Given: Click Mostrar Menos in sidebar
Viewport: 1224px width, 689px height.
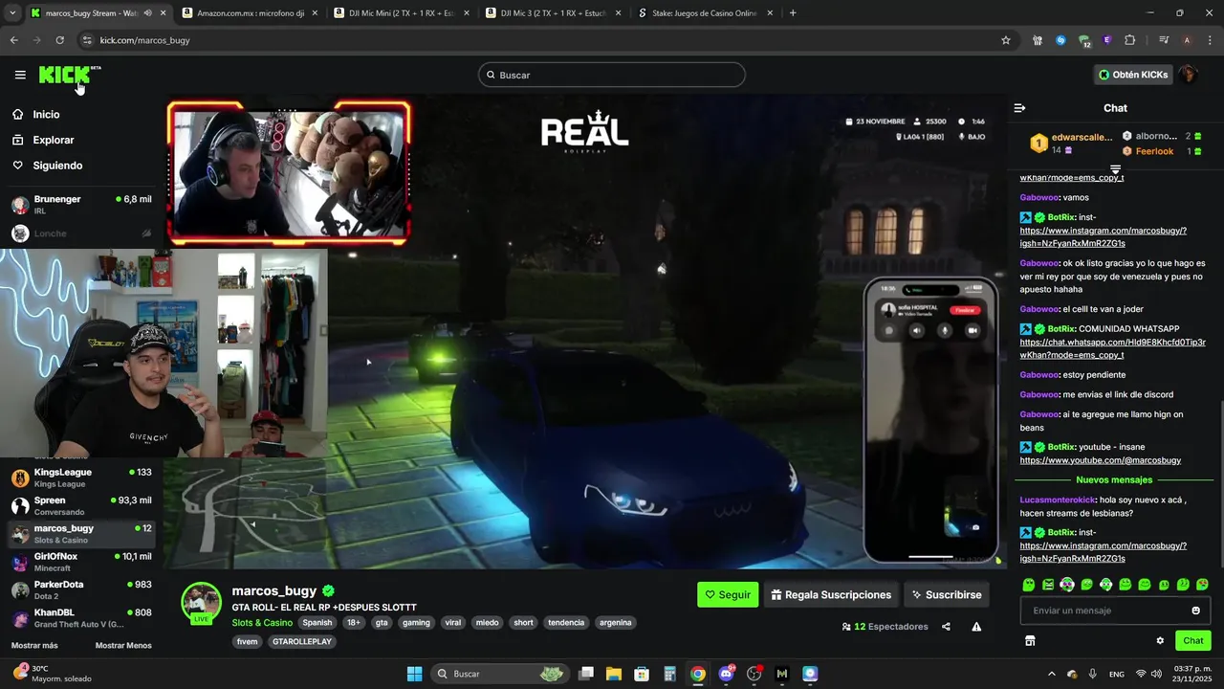Looking at the screenshot, I should point(123,645).
